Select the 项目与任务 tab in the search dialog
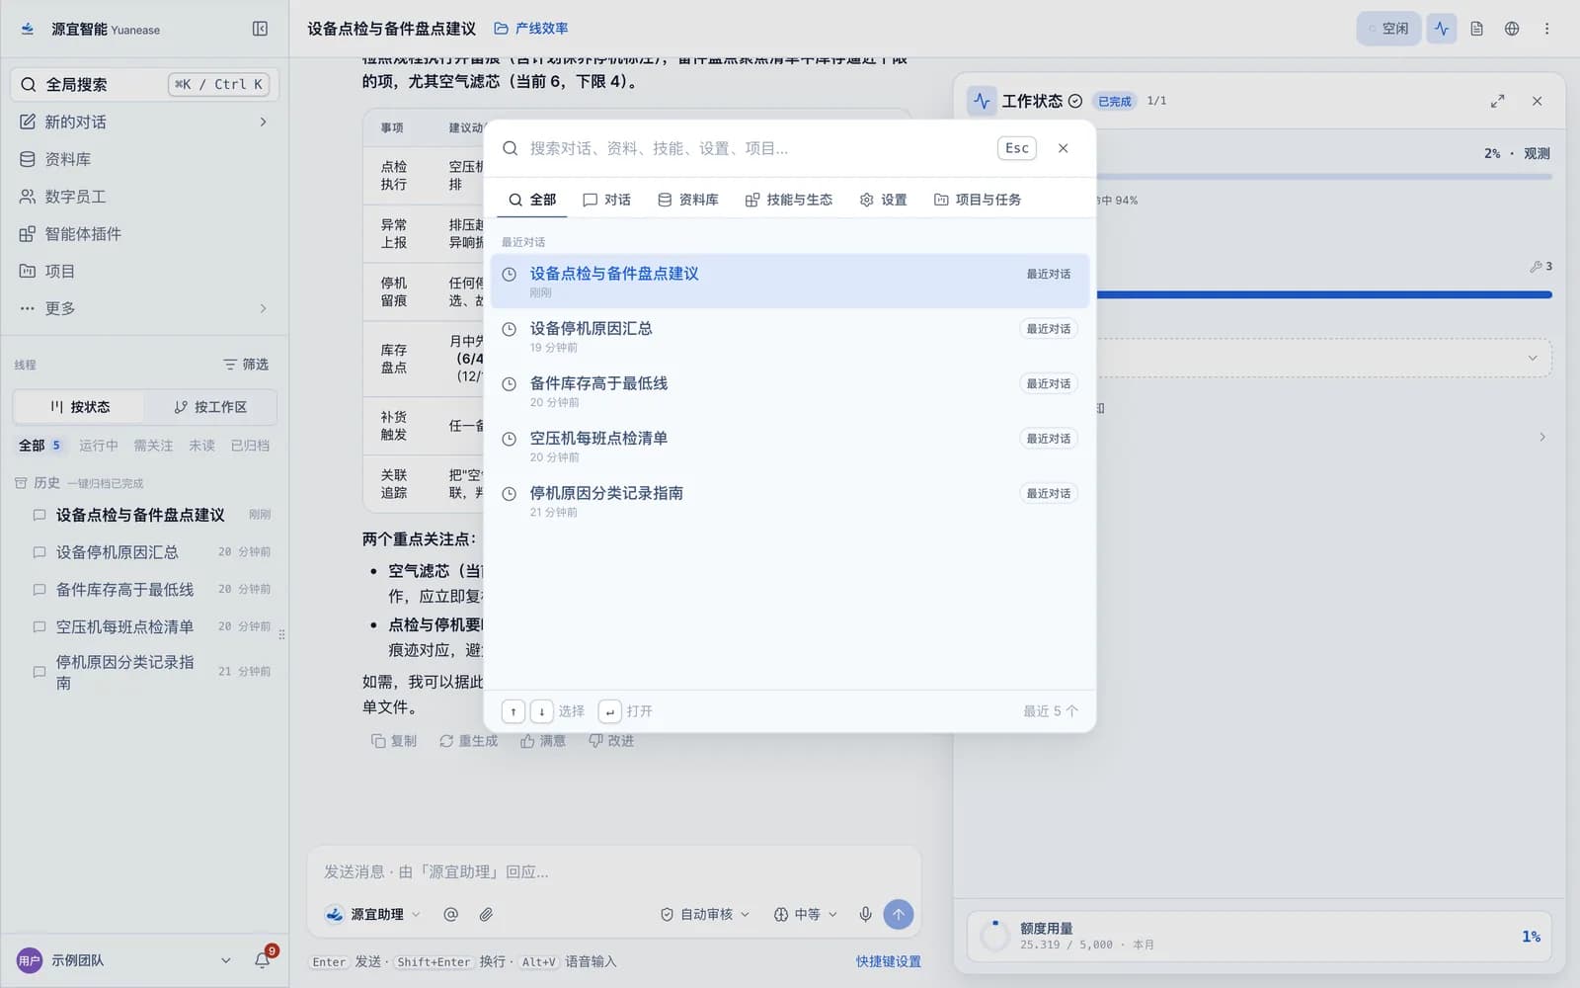Image resolution: width=1580 pixels, height=988 pixels. point(978,200)
